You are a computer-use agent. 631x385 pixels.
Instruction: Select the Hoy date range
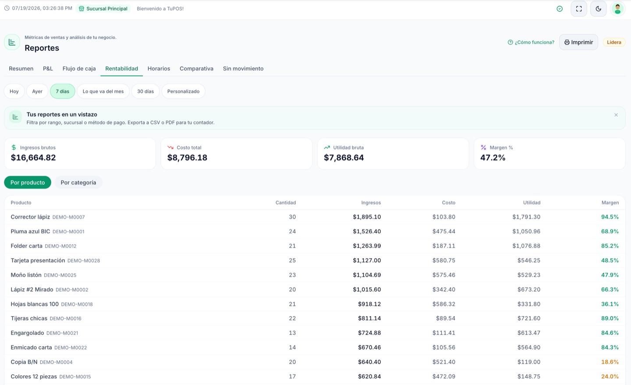[14, 91]
